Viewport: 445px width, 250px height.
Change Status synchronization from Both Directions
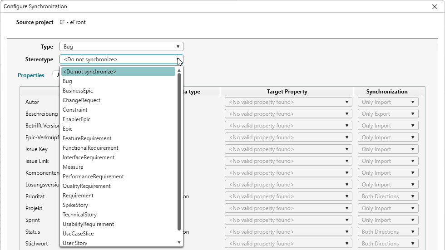(x=388, y=232)
